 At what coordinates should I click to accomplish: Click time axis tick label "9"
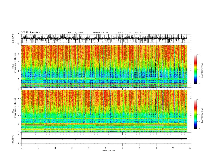173,148
